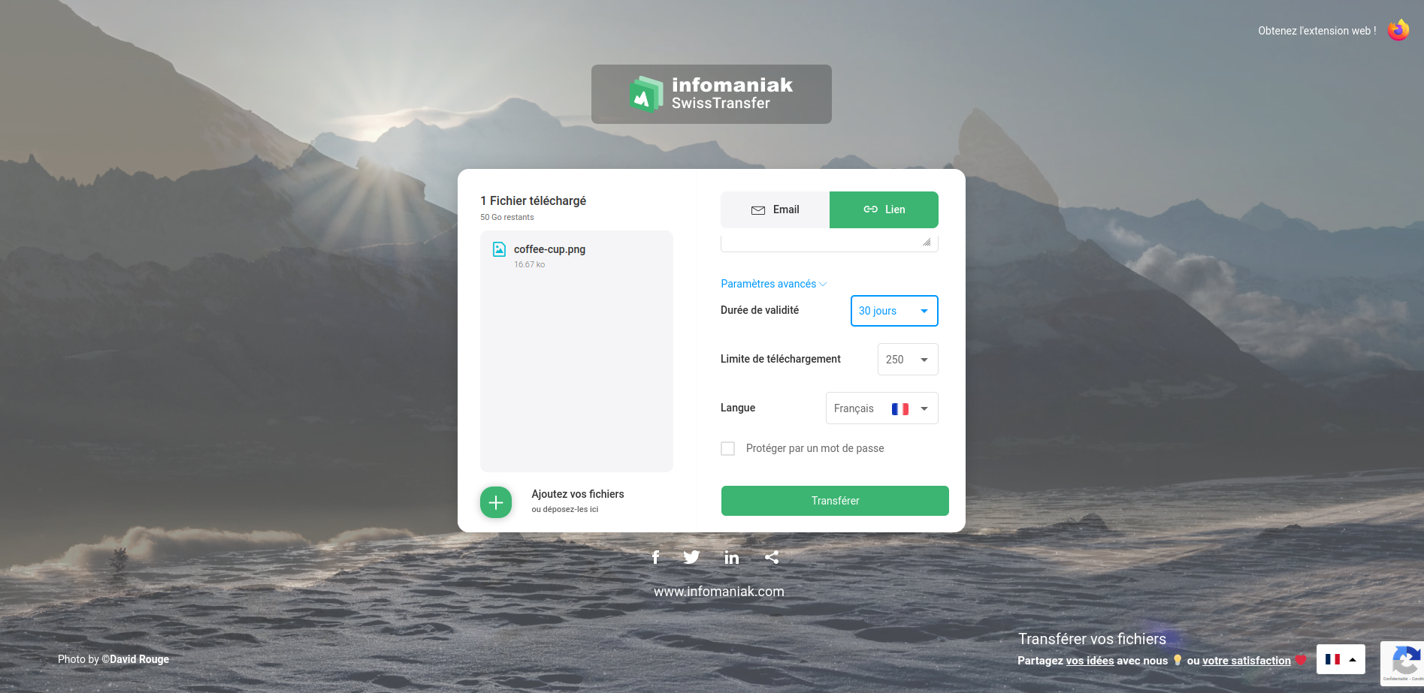Image resolution: width=1424 pixels, height=693 pixels.
Task: Click Obtenez l'extension web link
Action: [x=1317, y=31]
